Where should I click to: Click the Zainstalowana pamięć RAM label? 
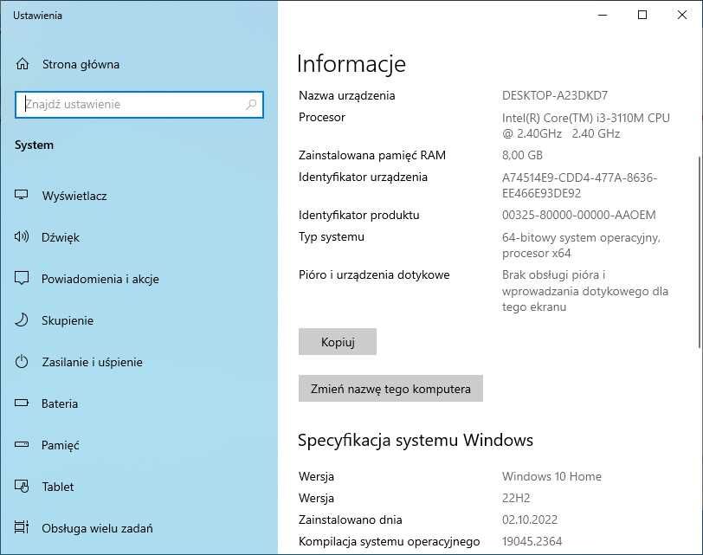point(372,155)
